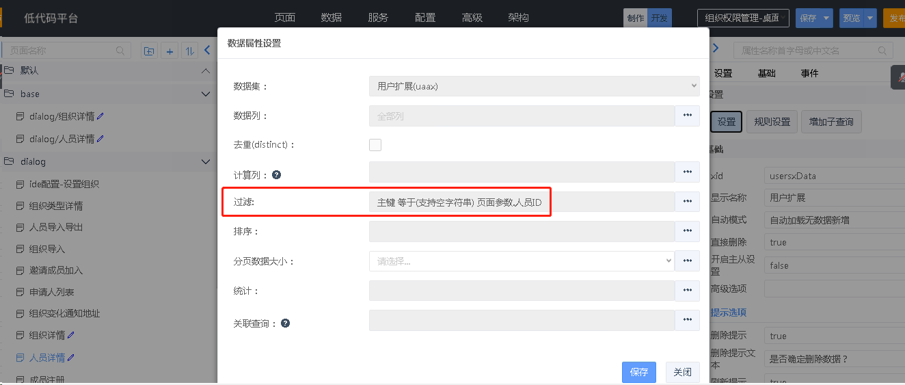Viewport: 905px width, 385px height.
Task: Click the help icon beside 计算列
Action: tap(276, 174)
